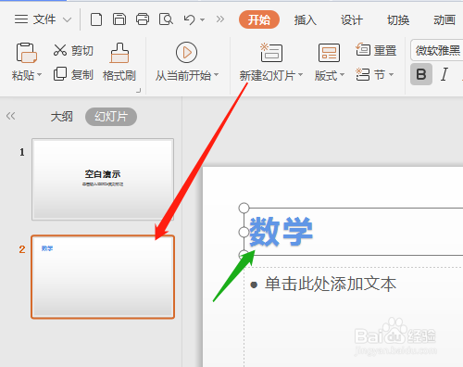
Task: Click the 微软雅黑 font name box
Action: 437,50
